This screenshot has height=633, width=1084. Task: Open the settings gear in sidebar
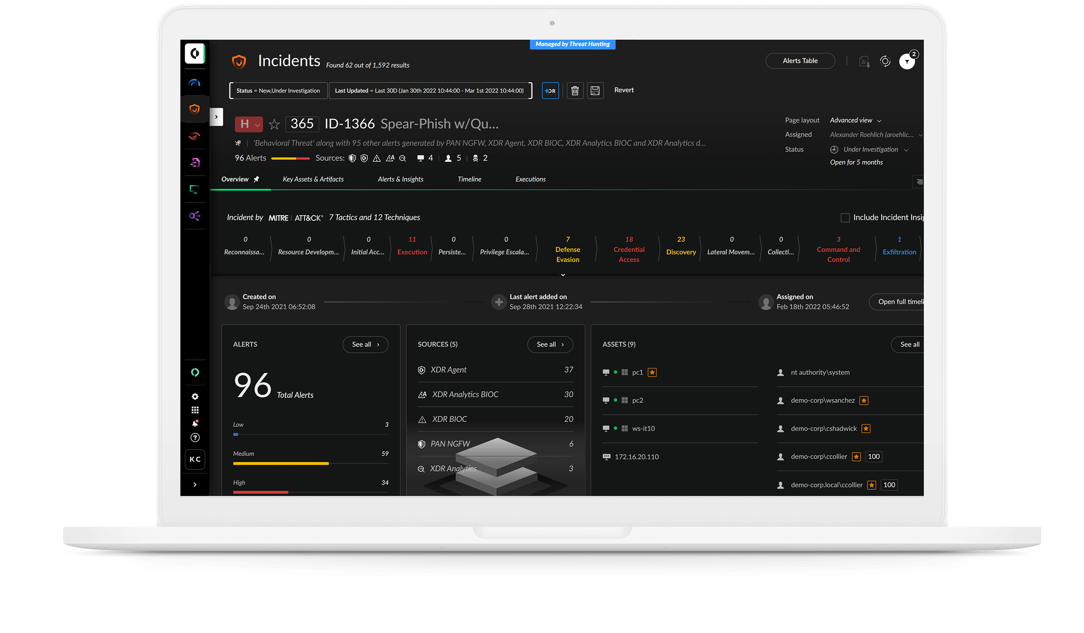click(x=195, y=396)
